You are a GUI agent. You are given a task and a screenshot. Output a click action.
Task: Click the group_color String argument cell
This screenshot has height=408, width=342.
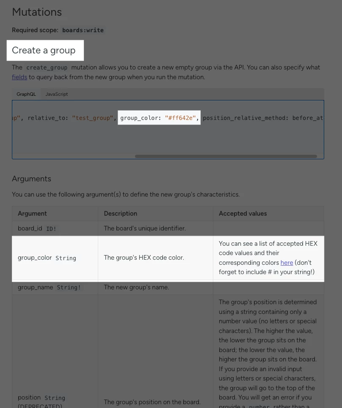click(55, 258)
